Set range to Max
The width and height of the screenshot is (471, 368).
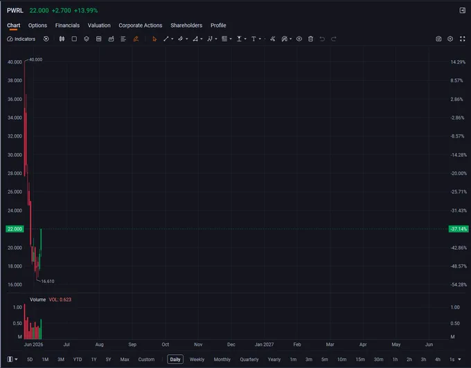tap(125, 359)
